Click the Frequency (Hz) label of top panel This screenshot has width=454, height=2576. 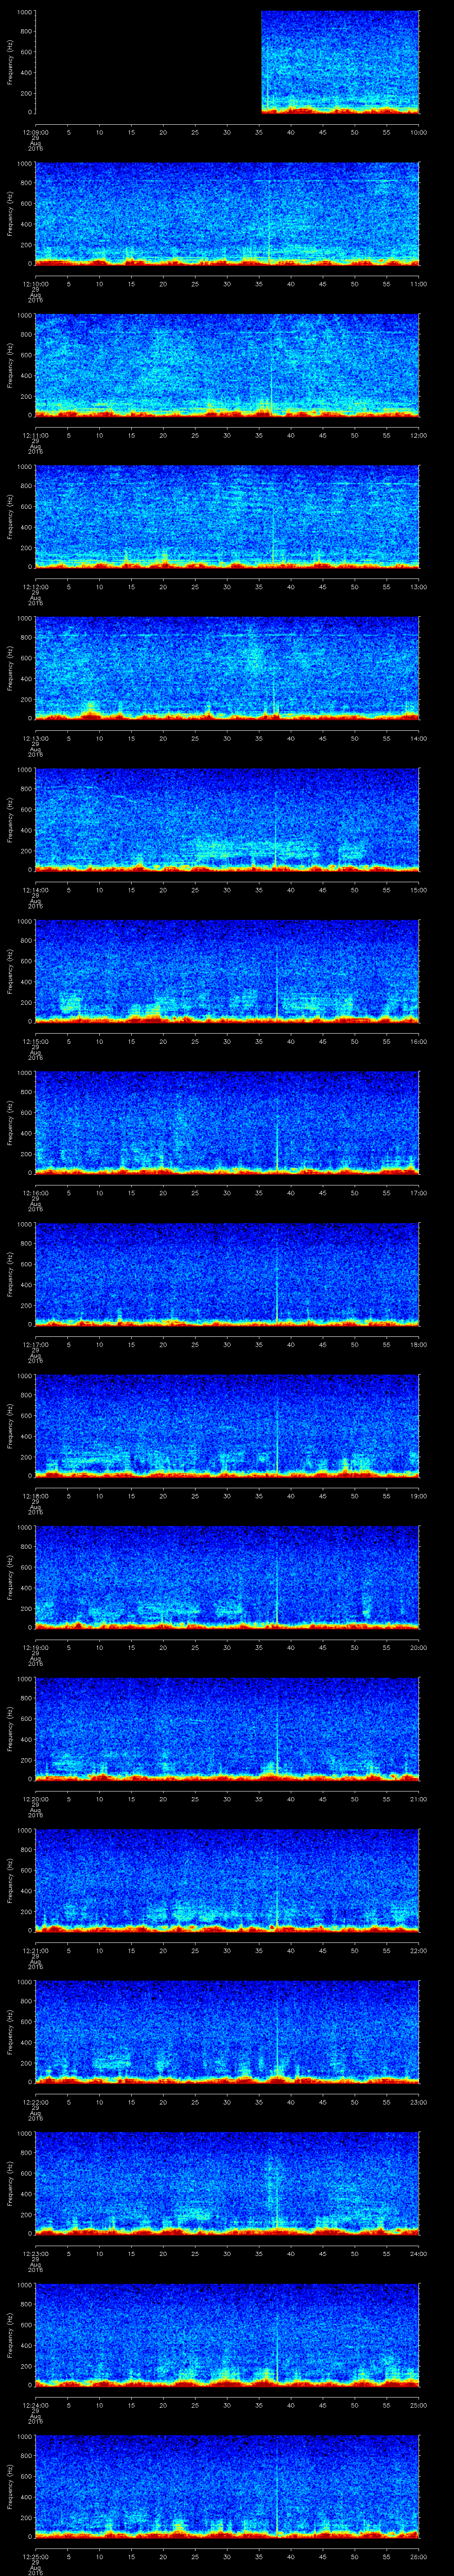click(10, 62)
